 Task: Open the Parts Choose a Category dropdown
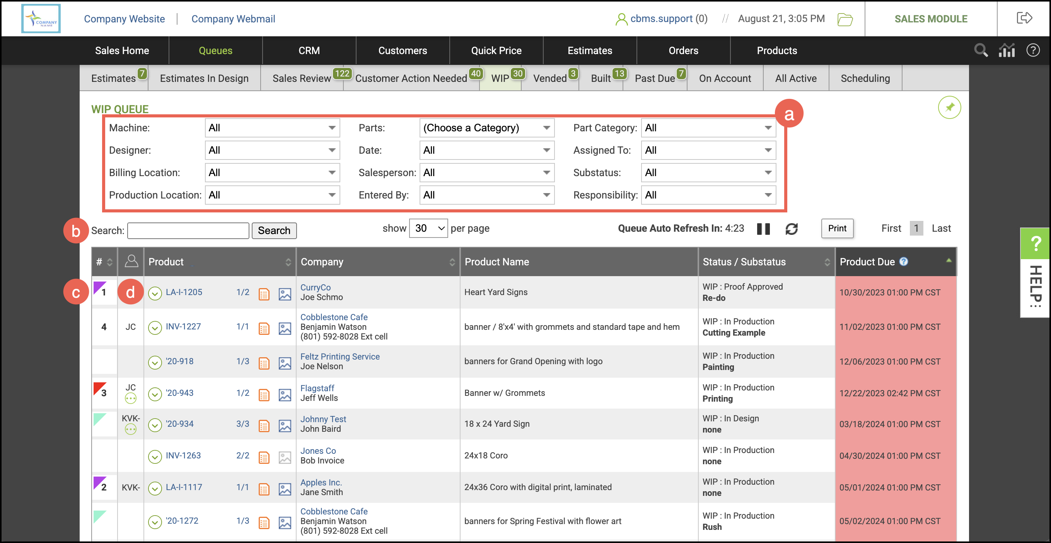(x=486, y=128)
